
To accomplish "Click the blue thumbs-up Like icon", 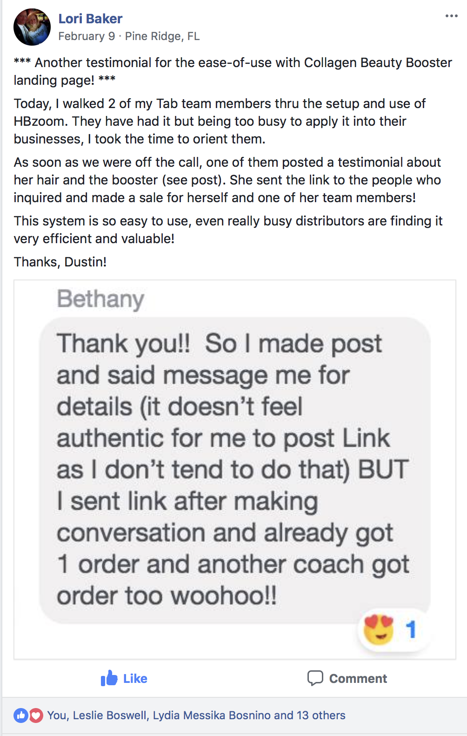I will click(109, 678).
